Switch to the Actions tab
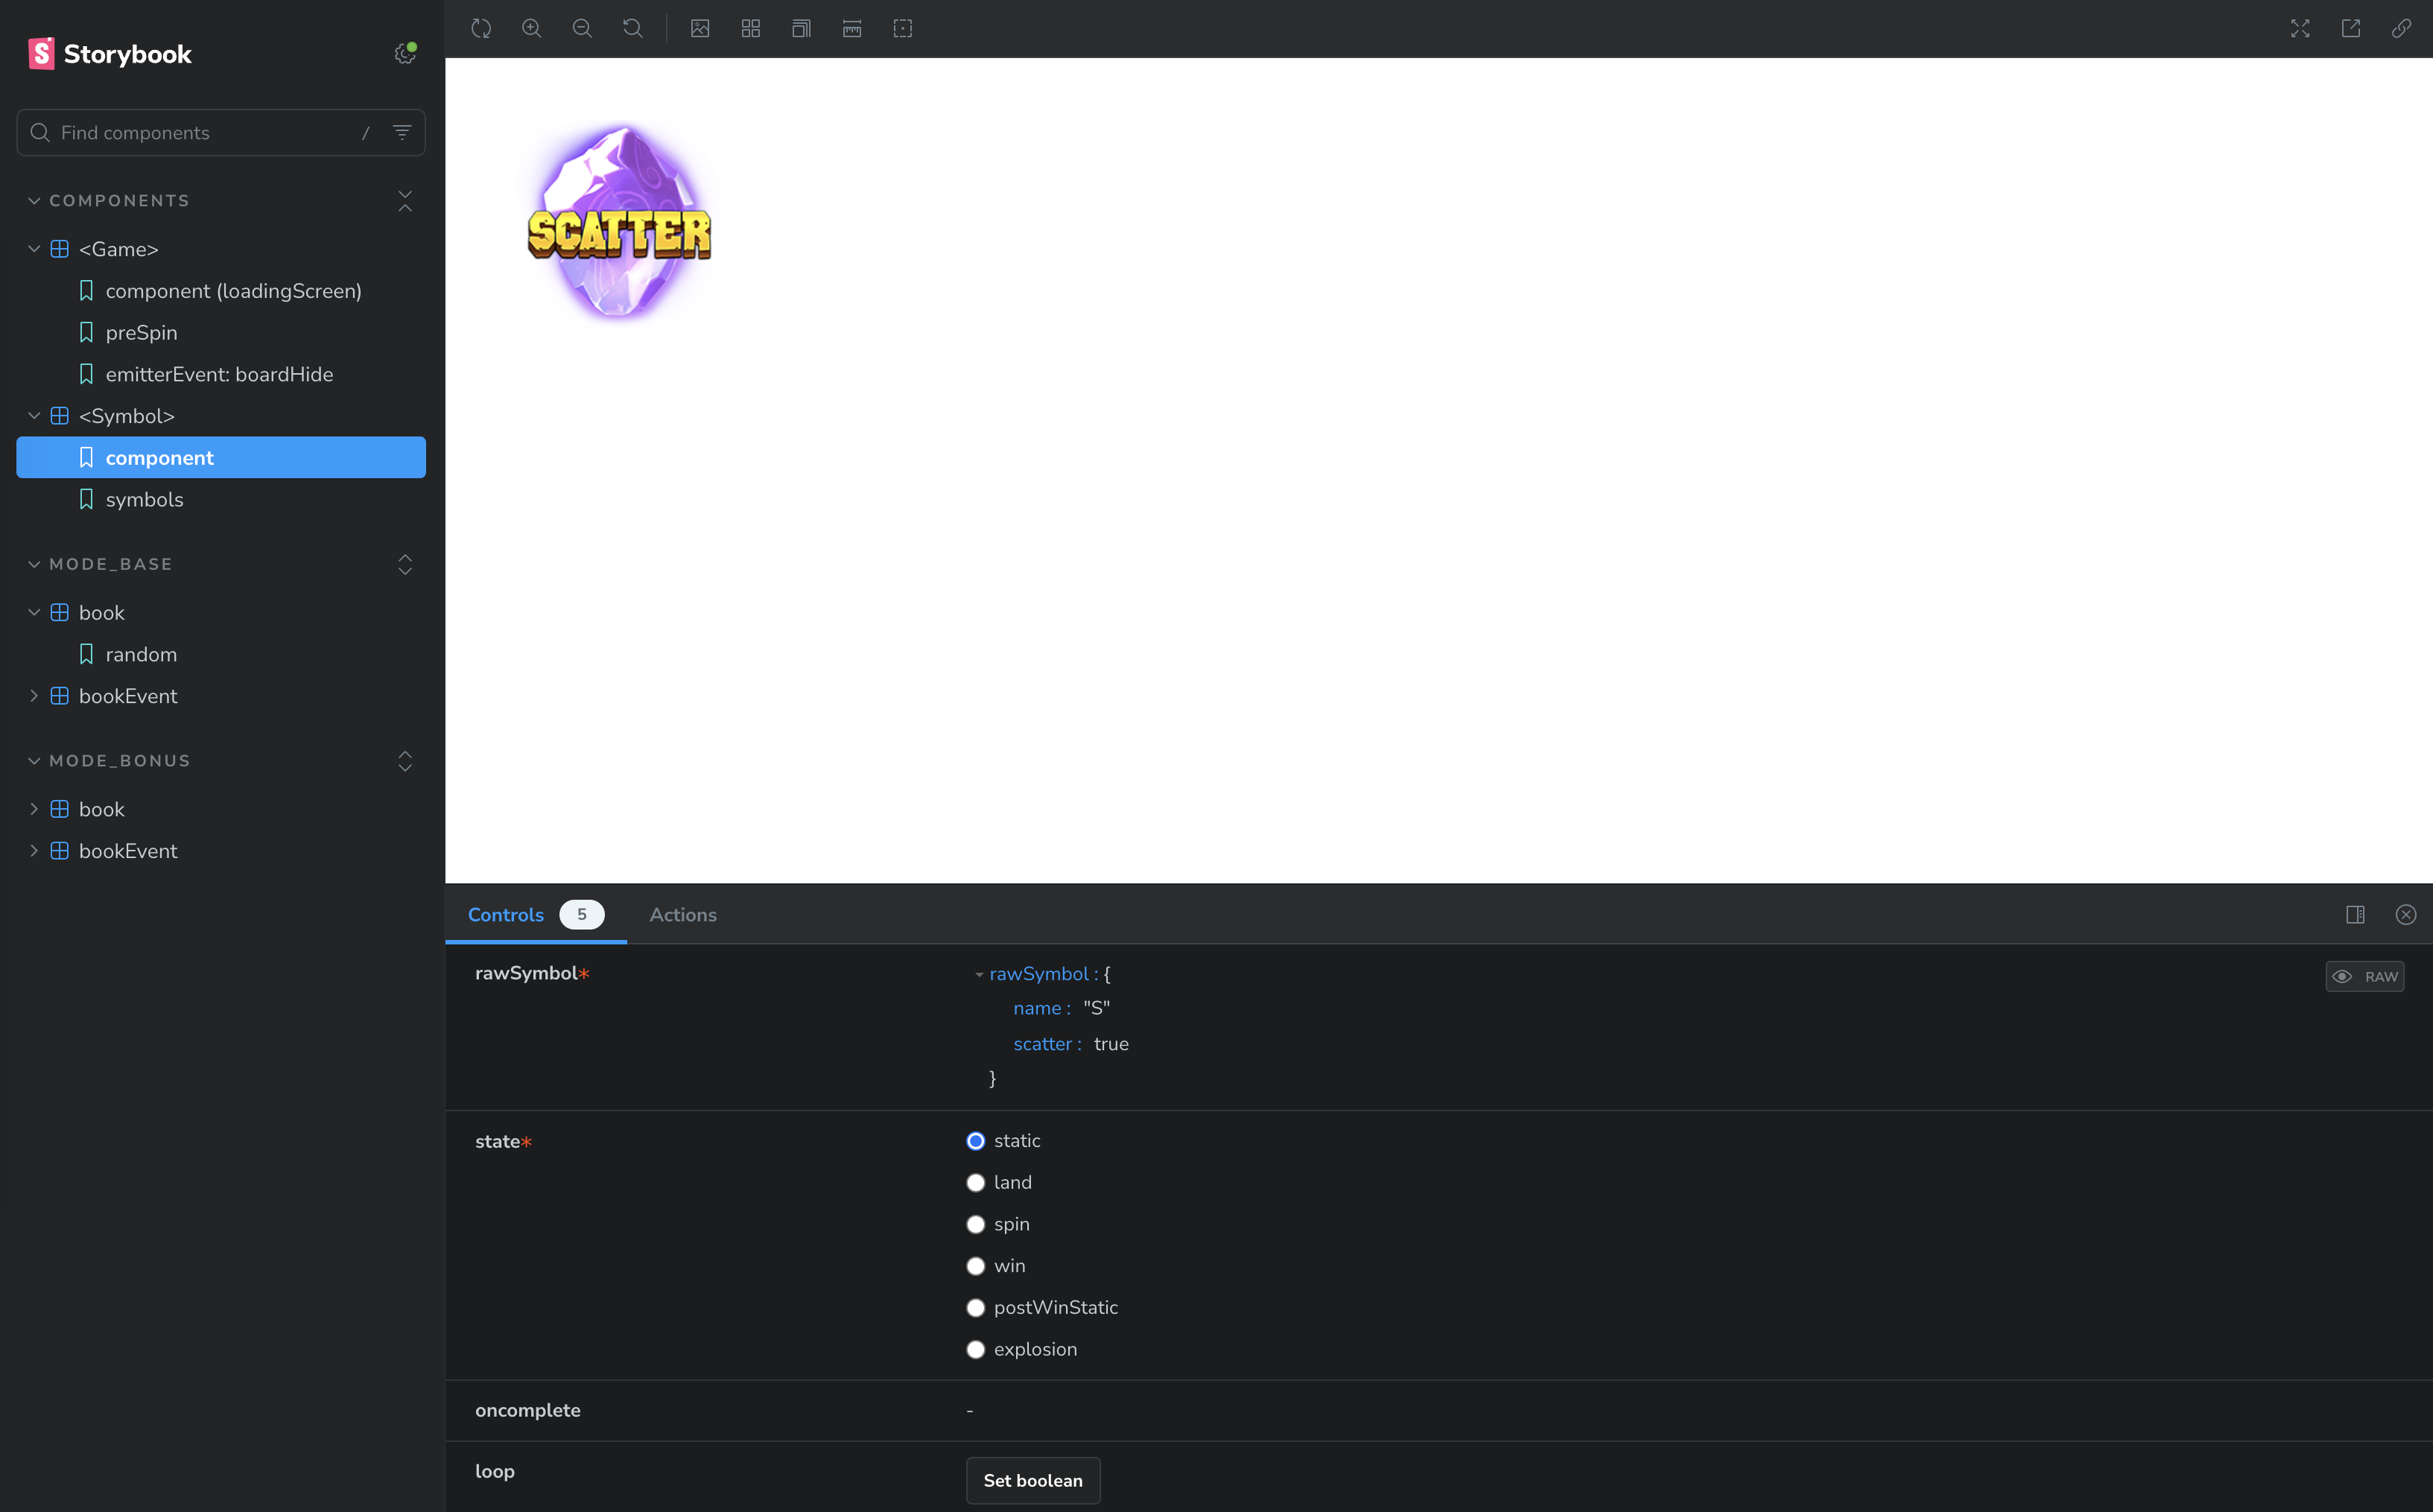2433x1512 pixels. pyautogui.click(x=683, y=915)
